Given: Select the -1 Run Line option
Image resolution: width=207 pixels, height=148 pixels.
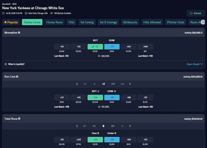Looking at the screenshot, I should tap(94, 84).
